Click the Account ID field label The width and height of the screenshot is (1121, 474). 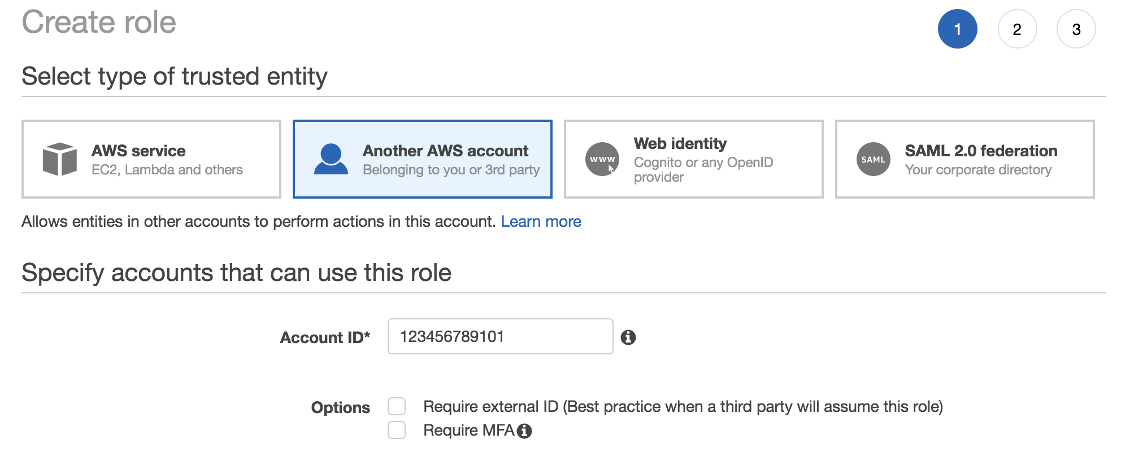325,337
